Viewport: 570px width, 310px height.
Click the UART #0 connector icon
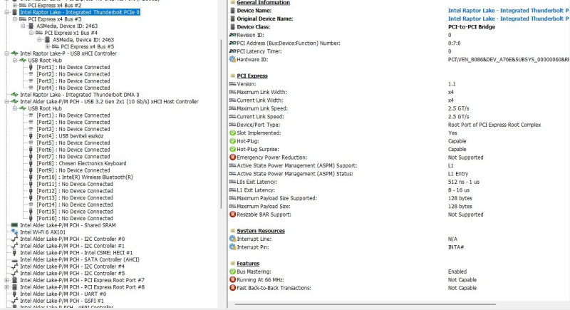pos(14,294)
